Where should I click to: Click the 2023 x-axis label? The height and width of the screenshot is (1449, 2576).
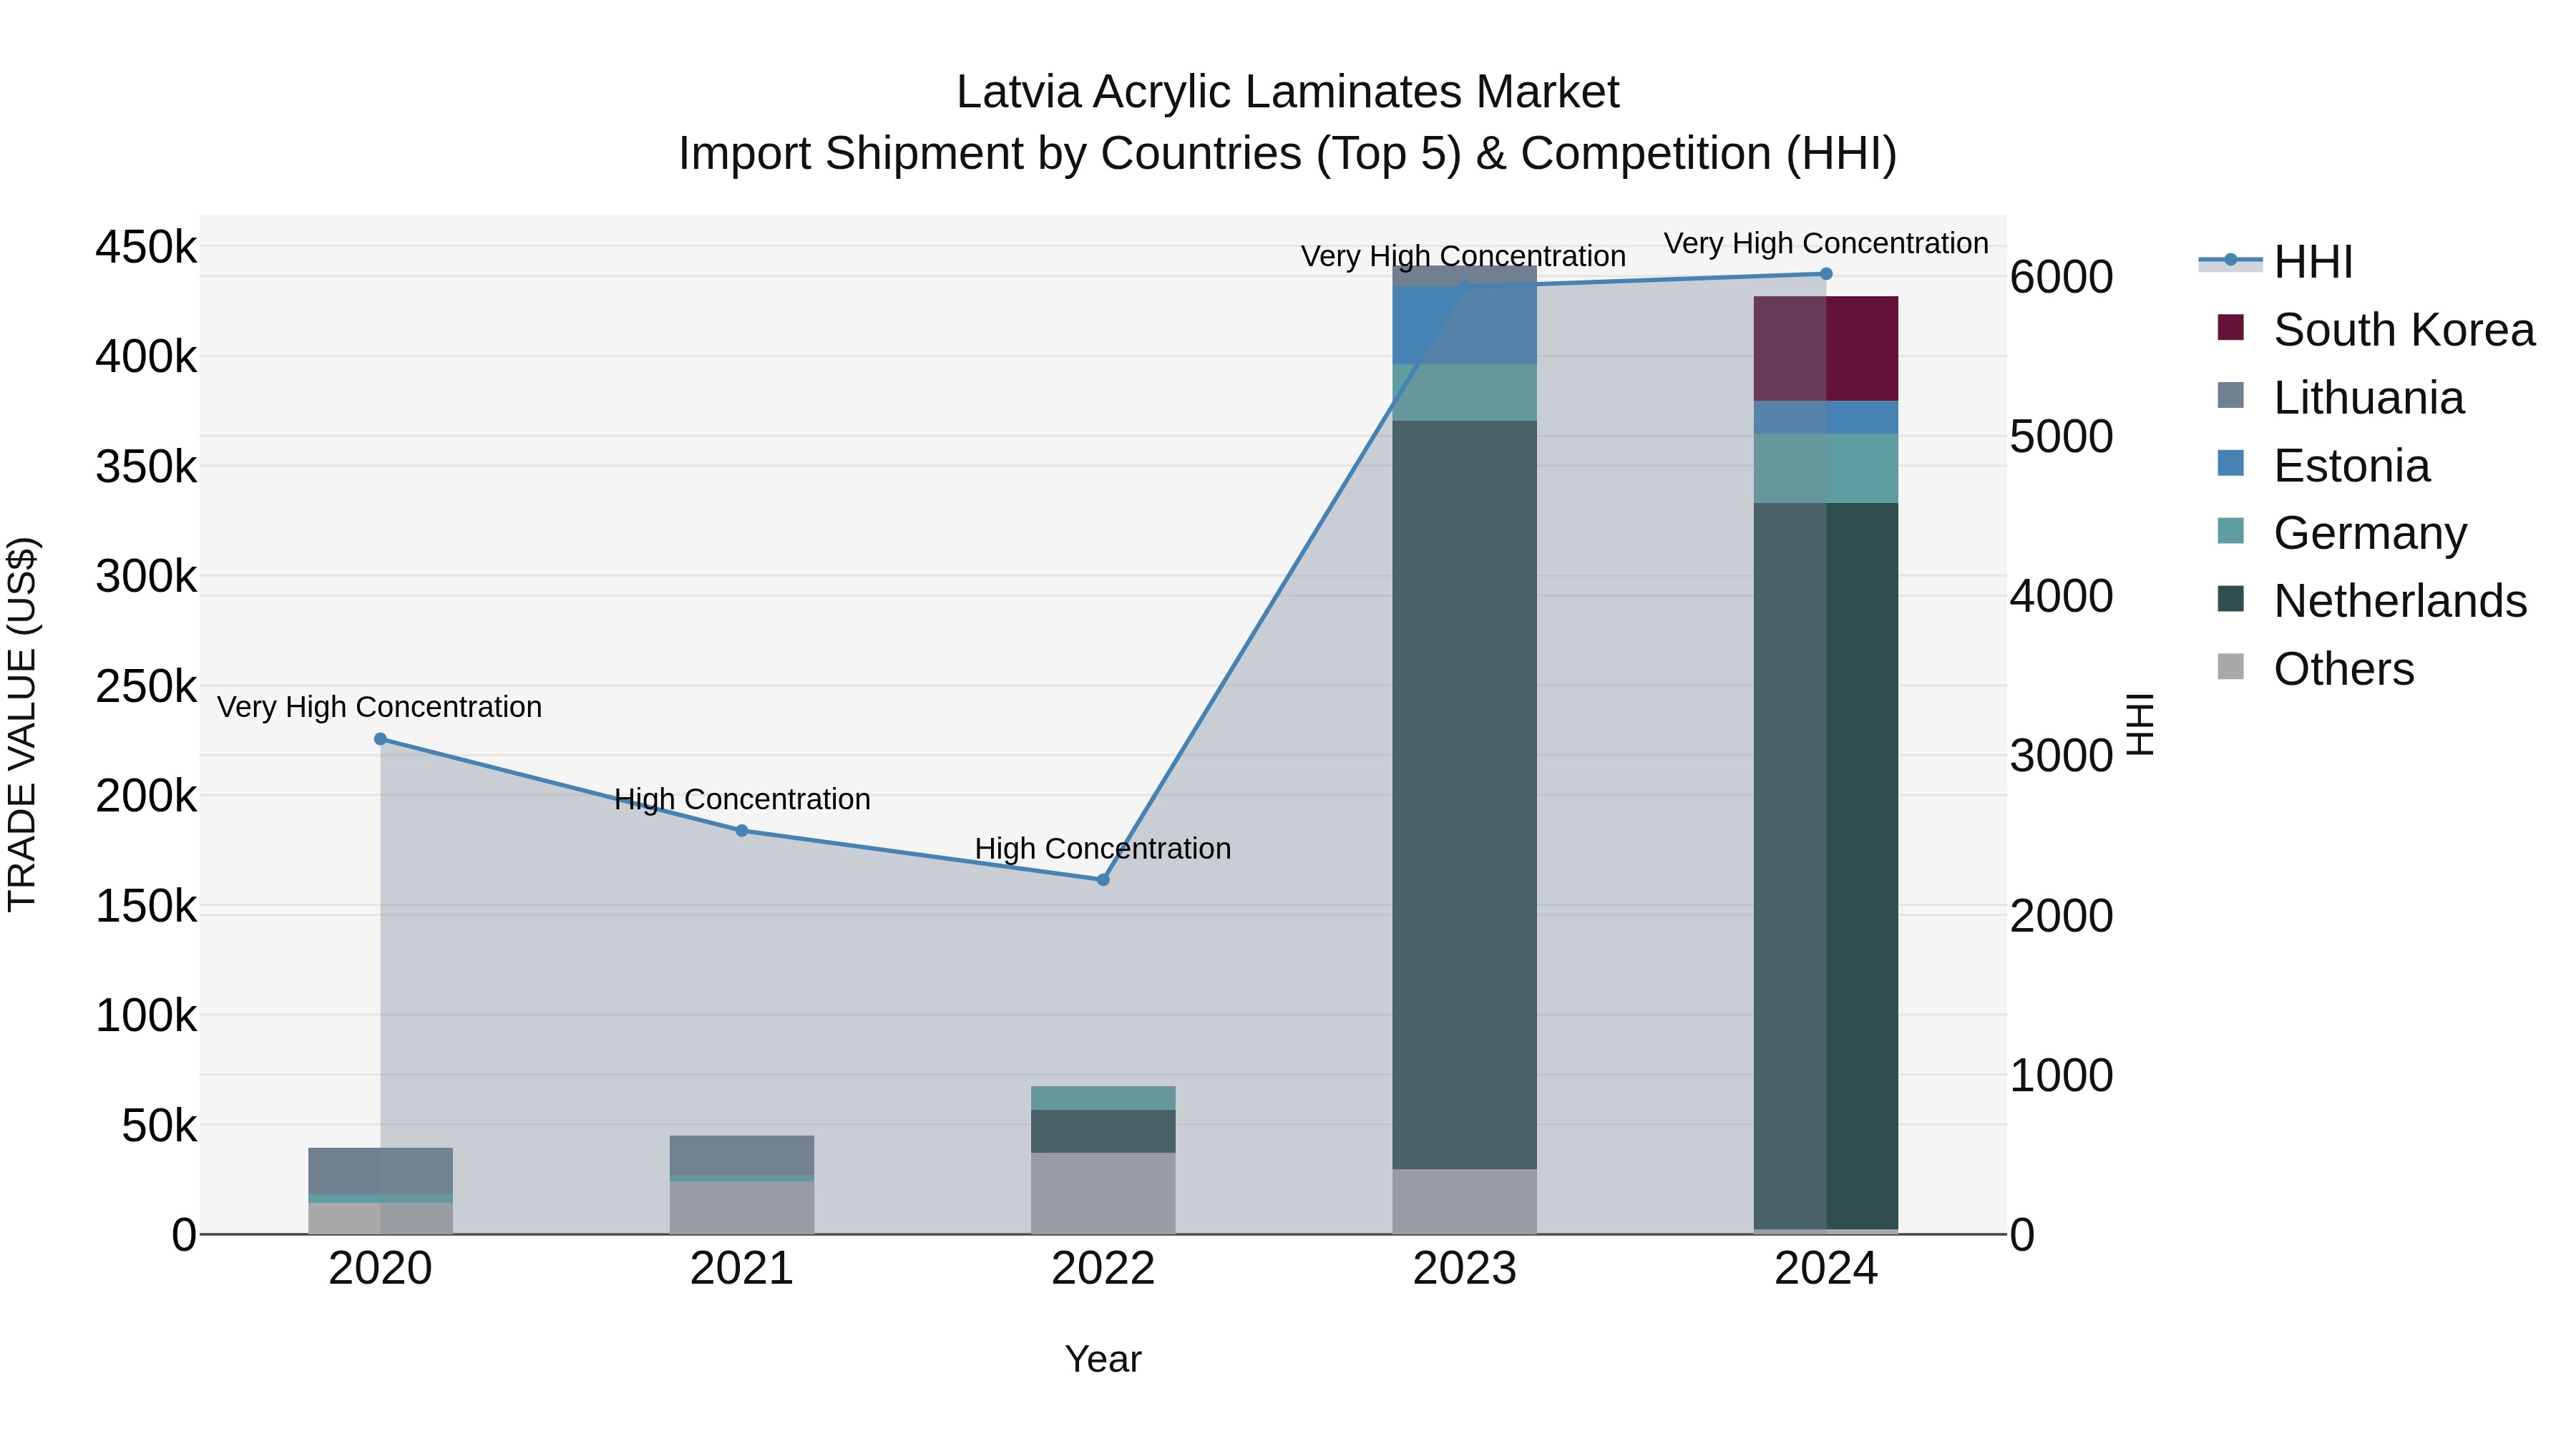pos(1465,1269)
